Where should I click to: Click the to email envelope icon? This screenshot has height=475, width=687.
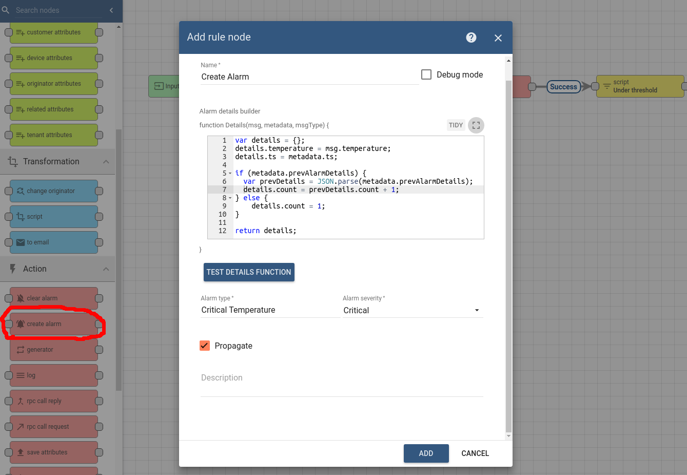click(21, 242)
